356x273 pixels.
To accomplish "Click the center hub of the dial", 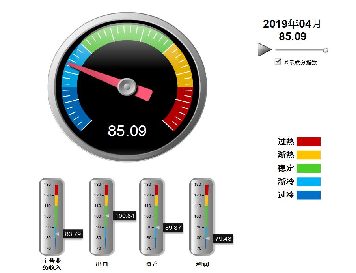I will (127, 86).
